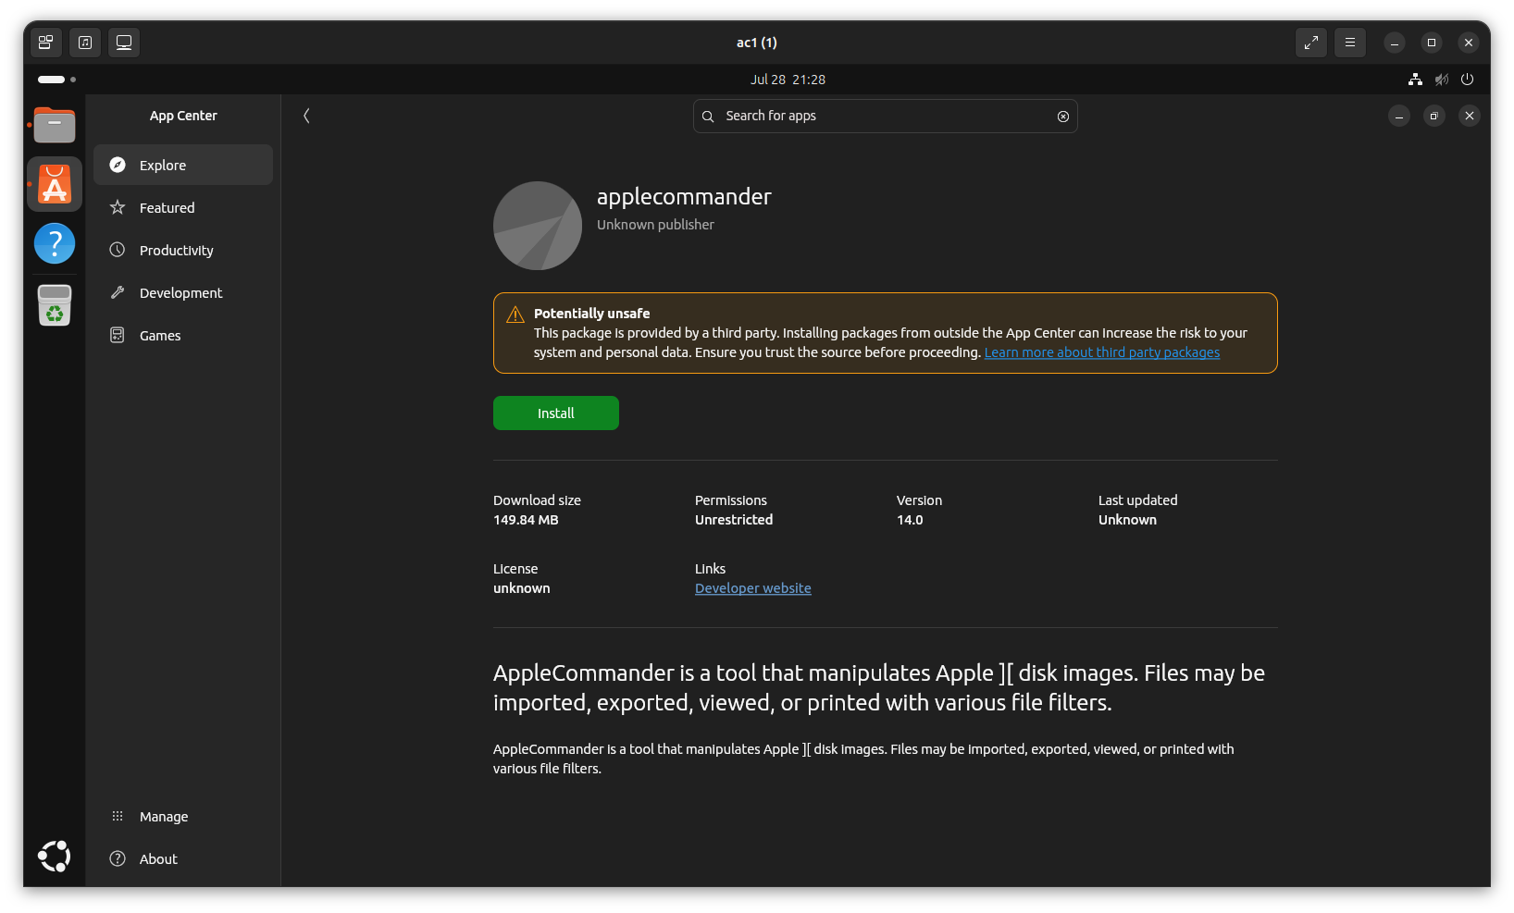Click the Potentially unsafe heading
Screen dimensions: 1514x913
[592, 314]
